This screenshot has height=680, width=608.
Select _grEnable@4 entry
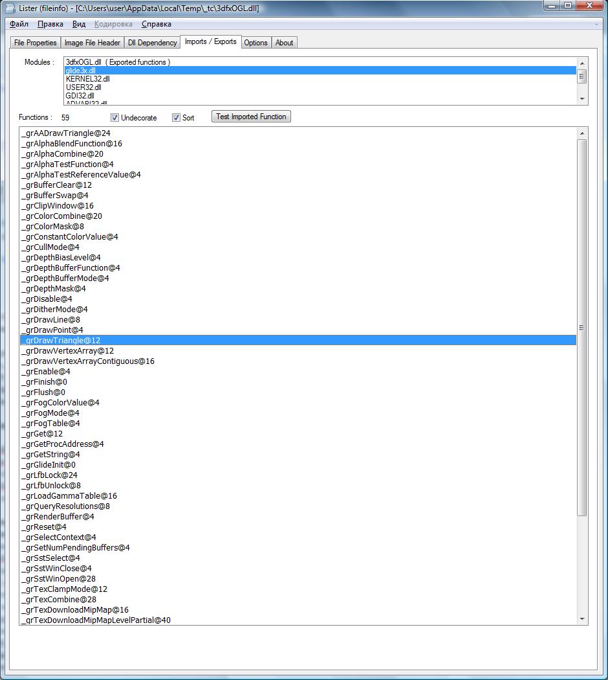[x=298, y=372]
